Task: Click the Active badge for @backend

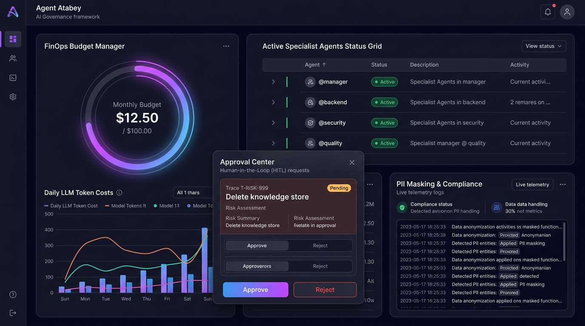Action: 384,102
